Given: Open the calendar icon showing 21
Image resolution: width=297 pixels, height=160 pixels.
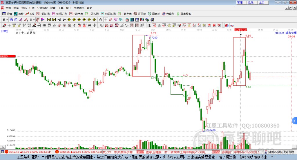Looking at the screenshot, I should (x=127, y=20).
